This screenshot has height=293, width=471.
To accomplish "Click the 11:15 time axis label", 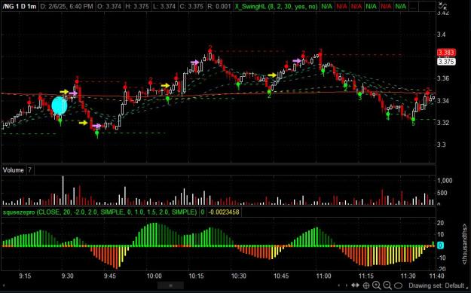I will pyautogui.click(x=365, y=276).
